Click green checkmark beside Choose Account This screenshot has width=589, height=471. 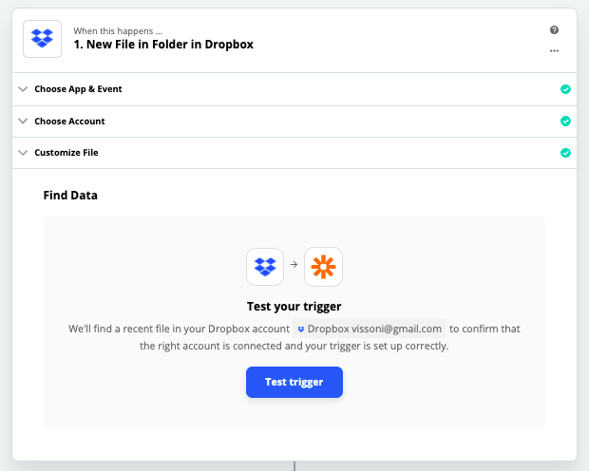(x=565, y=121)
